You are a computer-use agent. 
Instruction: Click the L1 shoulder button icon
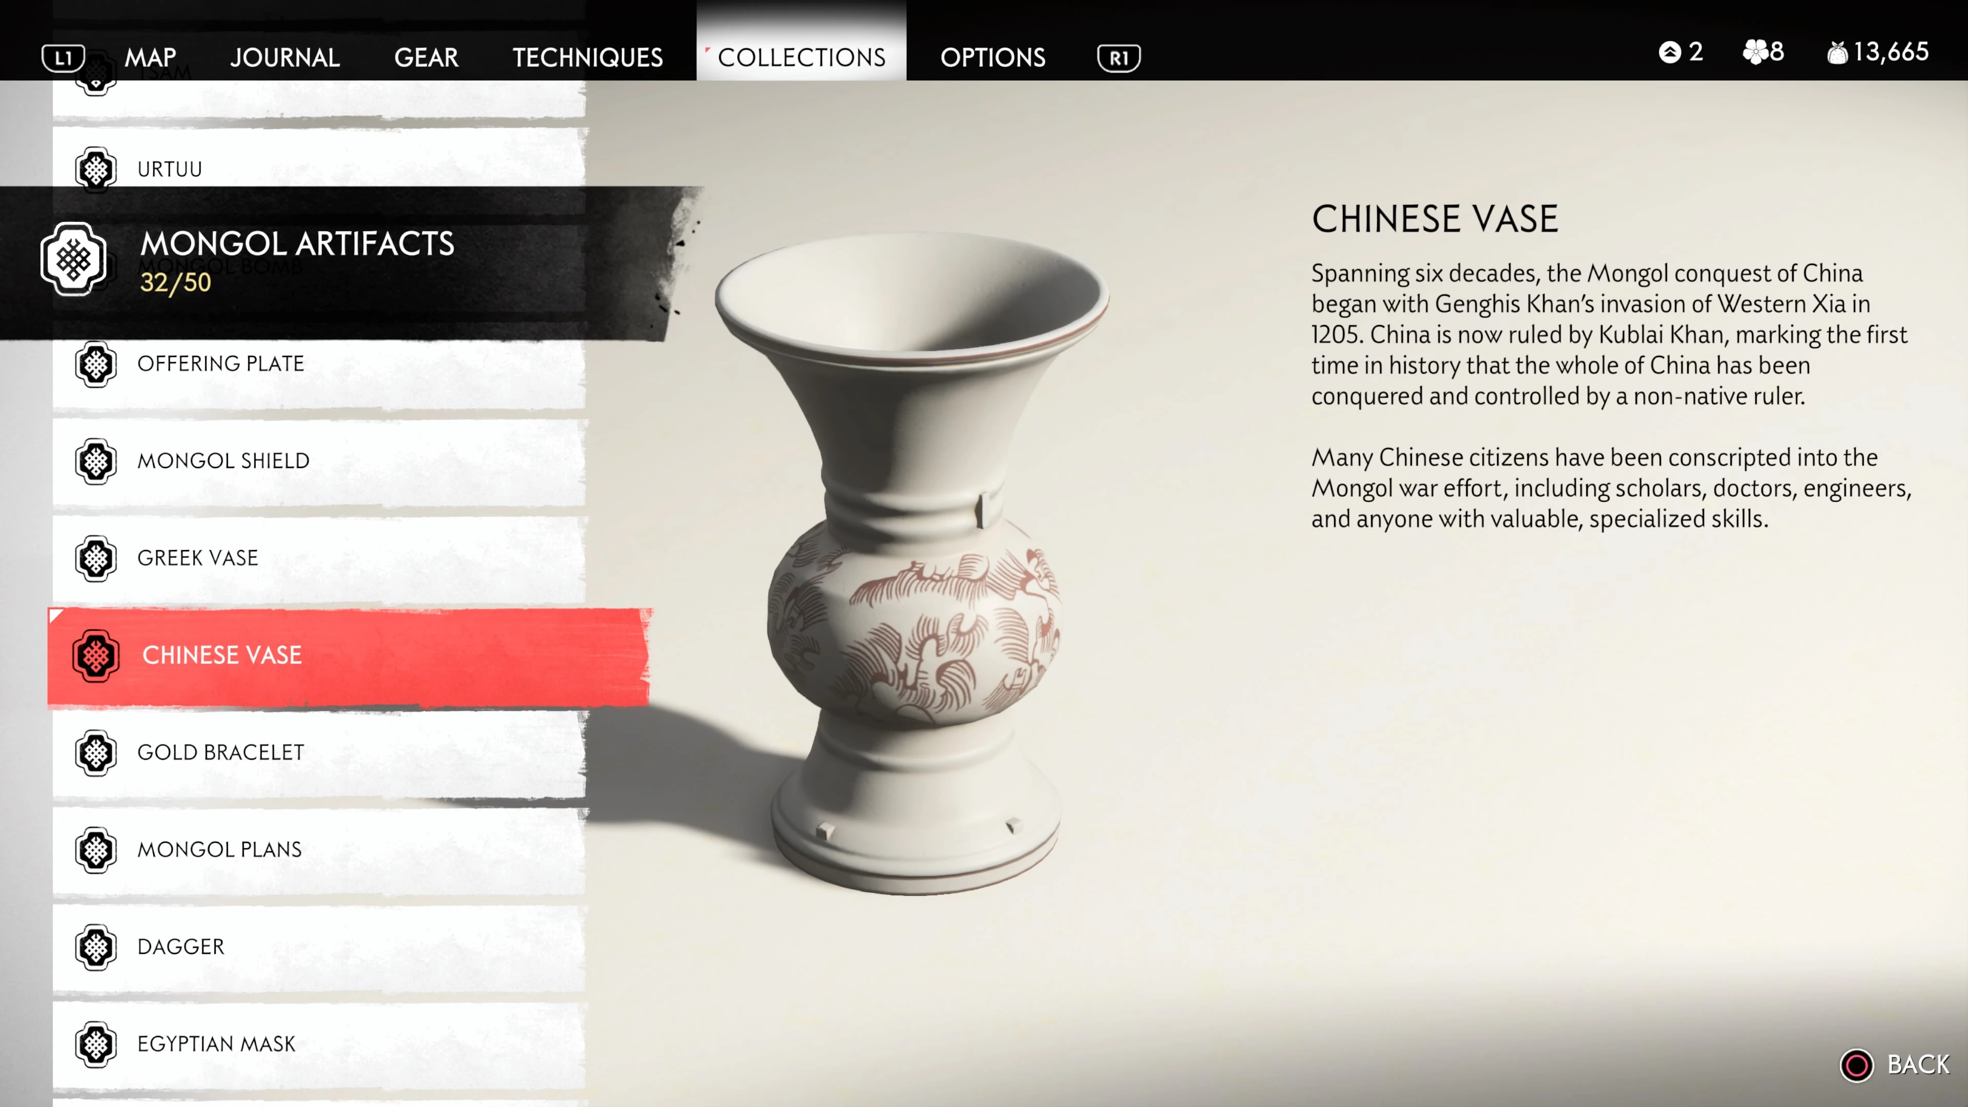(x=63, y=57)
